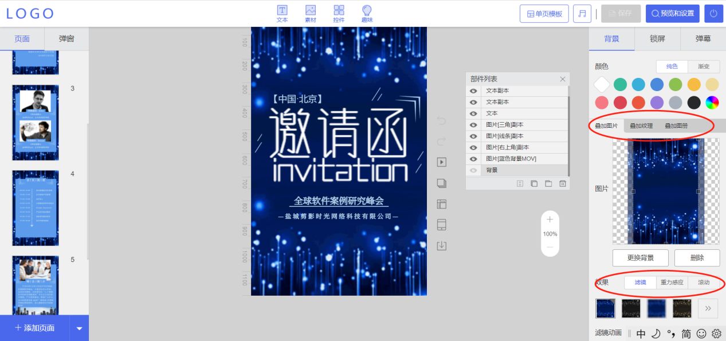The width and height of the screenshot is (726, 341).
Task: Click the power button at top right
Action: coord(713,14)
